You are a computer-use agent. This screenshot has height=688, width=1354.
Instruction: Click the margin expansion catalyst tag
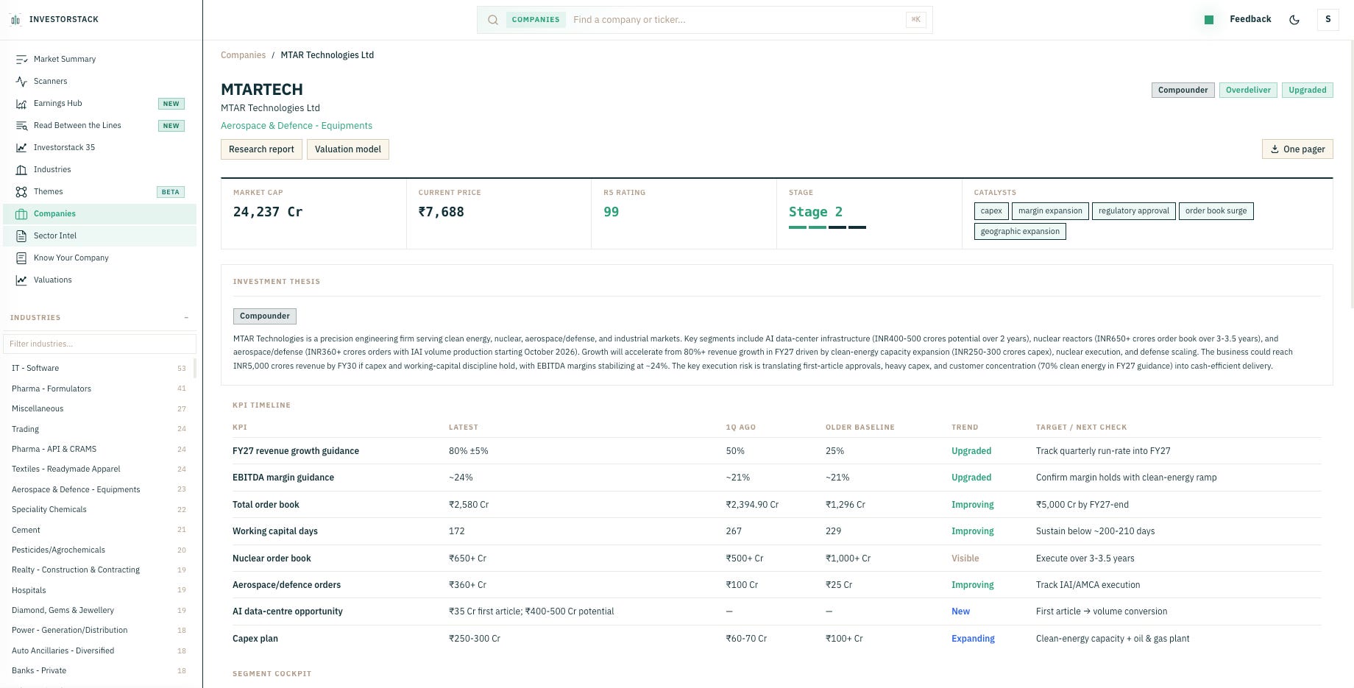pyautogui.click(x=1050, y=211)
